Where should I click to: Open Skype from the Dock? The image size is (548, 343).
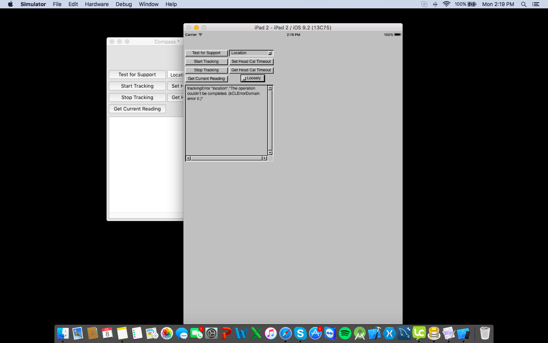[x=300, y=333]
